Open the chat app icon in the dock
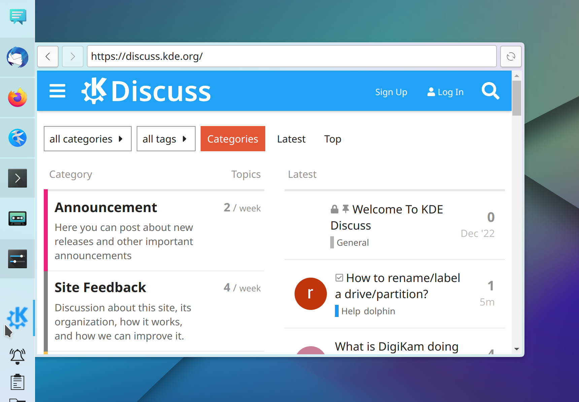579x402 pixels. 18,17
